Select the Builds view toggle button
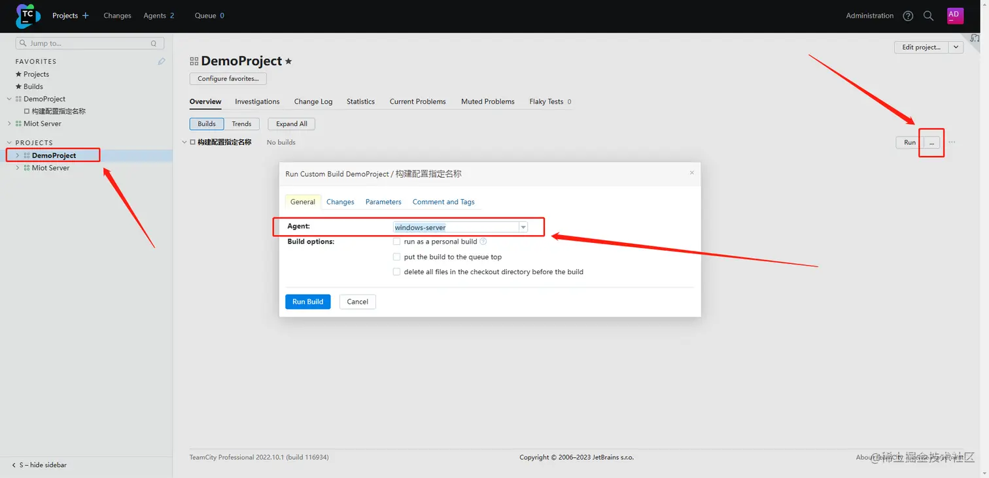This screenshot has height=478, width=989. (207, 124)
